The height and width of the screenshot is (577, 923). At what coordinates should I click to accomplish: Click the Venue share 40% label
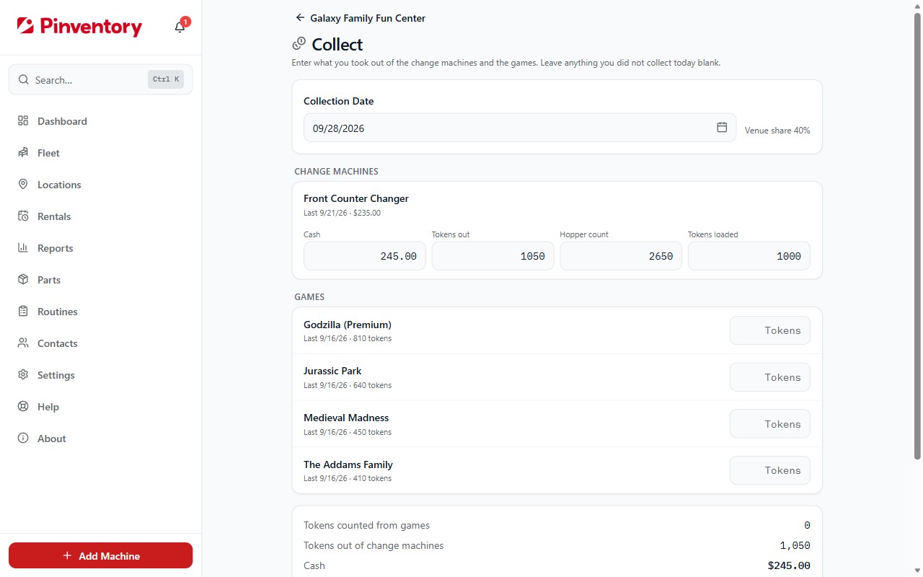(777, 131)
